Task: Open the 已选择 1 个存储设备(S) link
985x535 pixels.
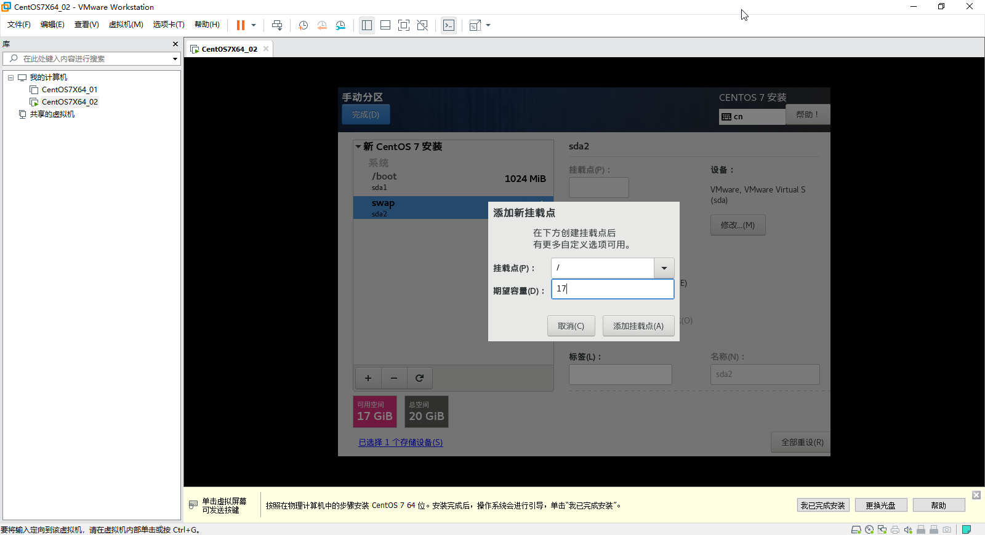Action: [x=401, y=442]
